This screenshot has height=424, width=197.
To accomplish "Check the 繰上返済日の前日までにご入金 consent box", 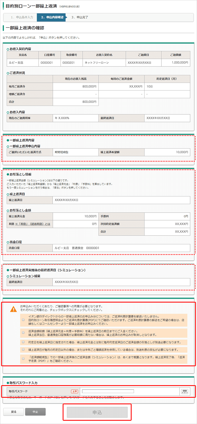I will tap(23, 333).
